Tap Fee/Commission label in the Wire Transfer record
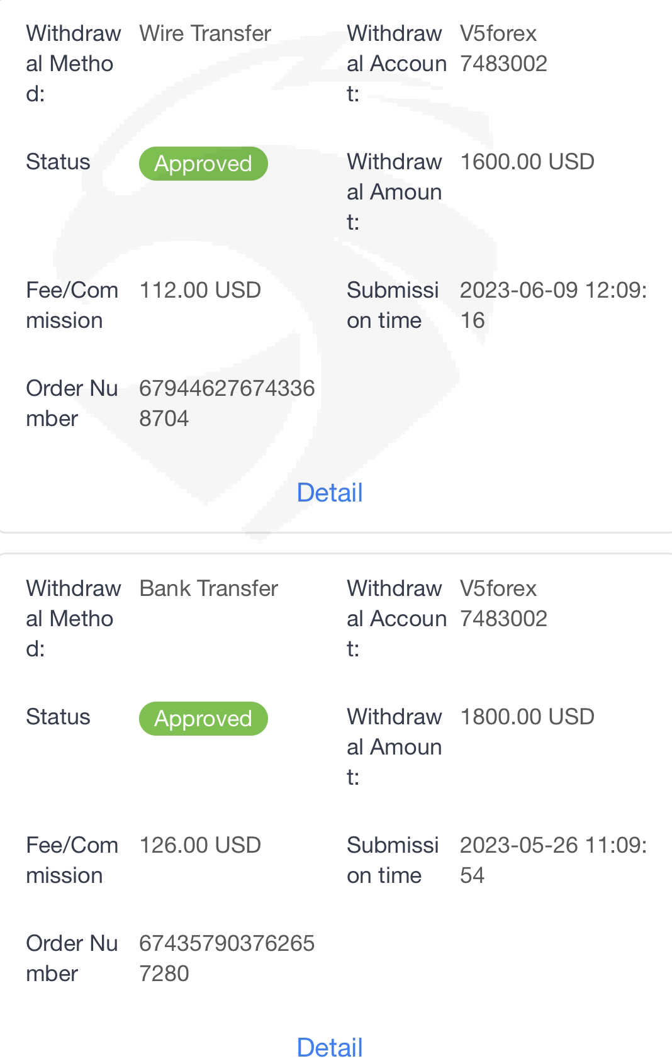 (72, 305)
